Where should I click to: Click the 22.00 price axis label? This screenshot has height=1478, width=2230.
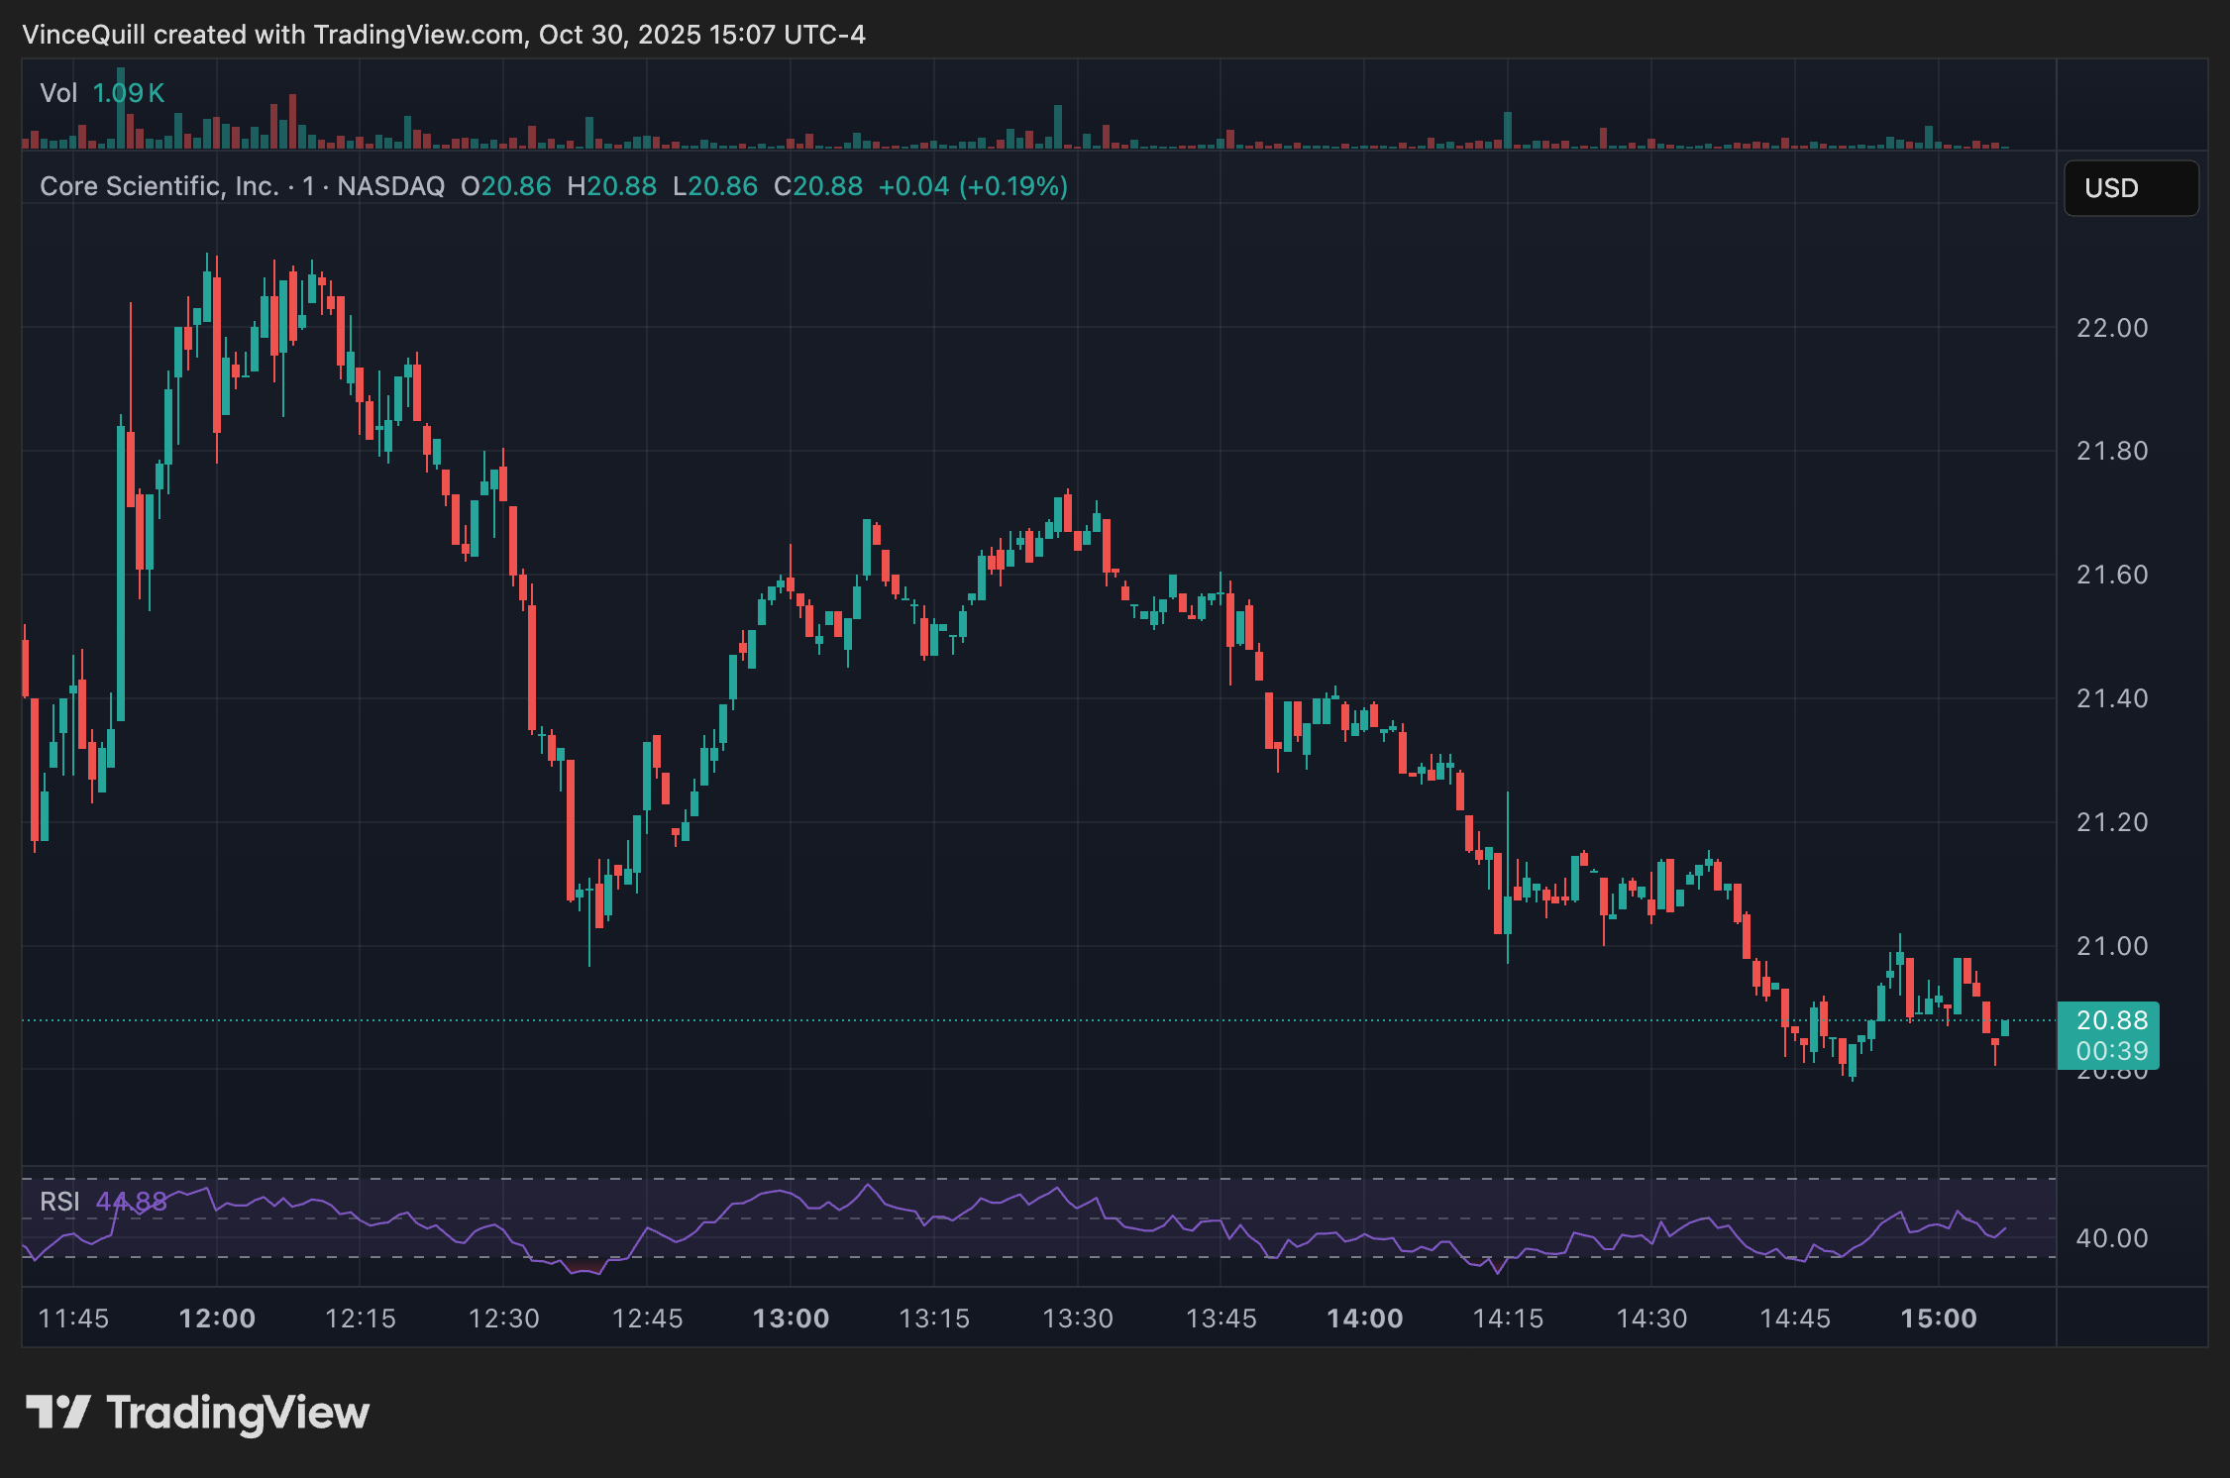click(x=2111, y=328)
